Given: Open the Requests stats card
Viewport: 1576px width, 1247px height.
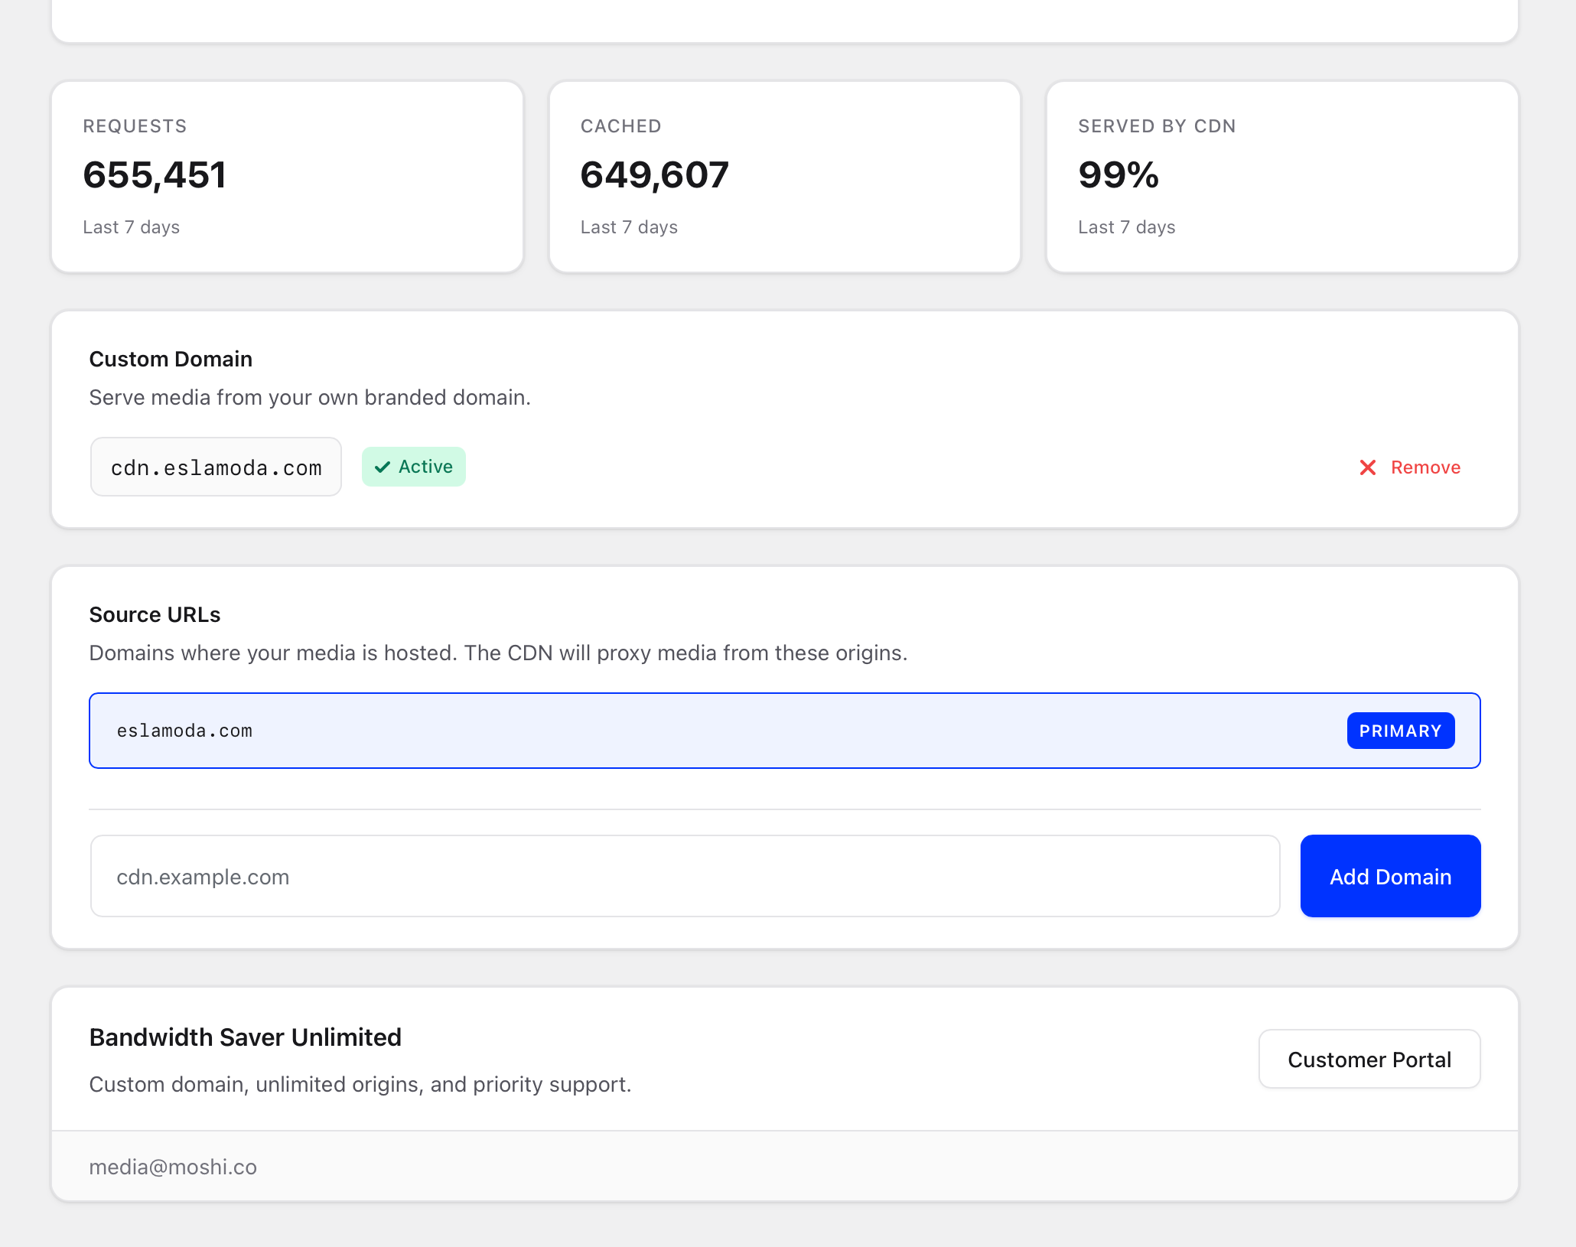Looking at the screenshot, I should [287, 177].
